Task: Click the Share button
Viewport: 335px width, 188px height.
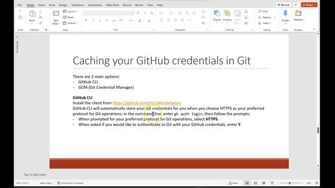Action: point(309,5)
